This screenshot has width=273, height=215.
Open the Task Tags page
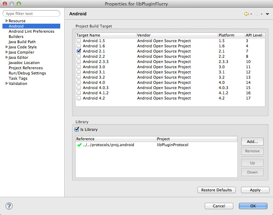coord(18,78)
